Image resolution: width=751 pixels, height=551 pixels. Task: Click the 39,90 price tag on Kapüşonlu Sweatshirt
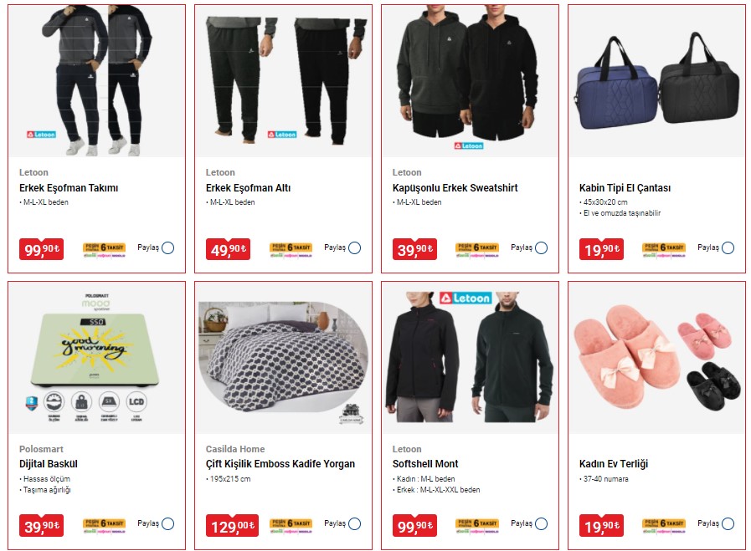tap(414, 249)
